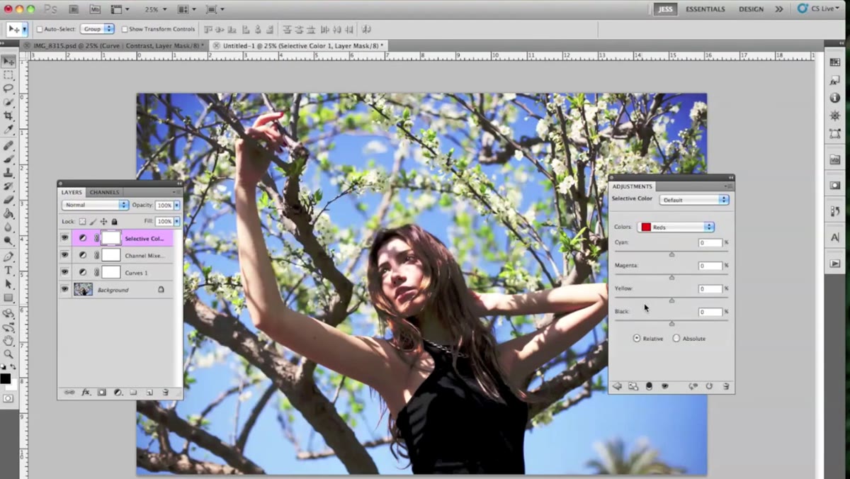Add layer style via fx icon
The width and height of the screenshot is (850, 479).
coord(86,392)
